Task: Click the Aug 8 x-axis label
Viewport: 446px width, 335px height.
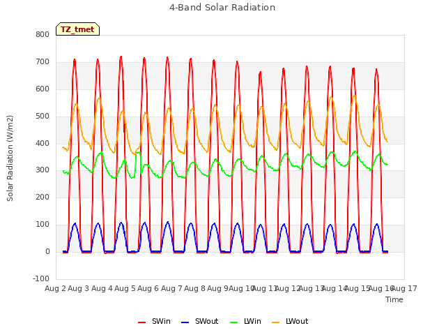Action: (195, 288)
